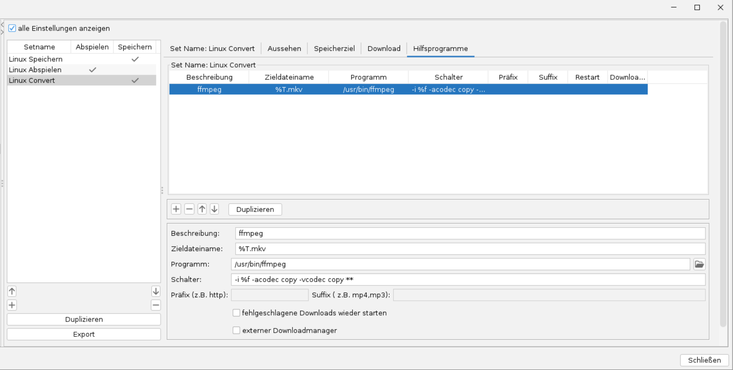Switch to the Speicherziel tab
Screen dimensions: 733x370
pos(334,48)
